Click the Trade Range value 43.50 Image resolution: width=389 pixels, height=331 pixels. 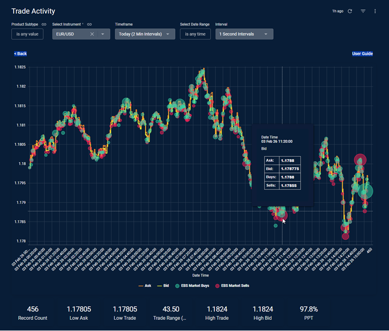point(171,309)
